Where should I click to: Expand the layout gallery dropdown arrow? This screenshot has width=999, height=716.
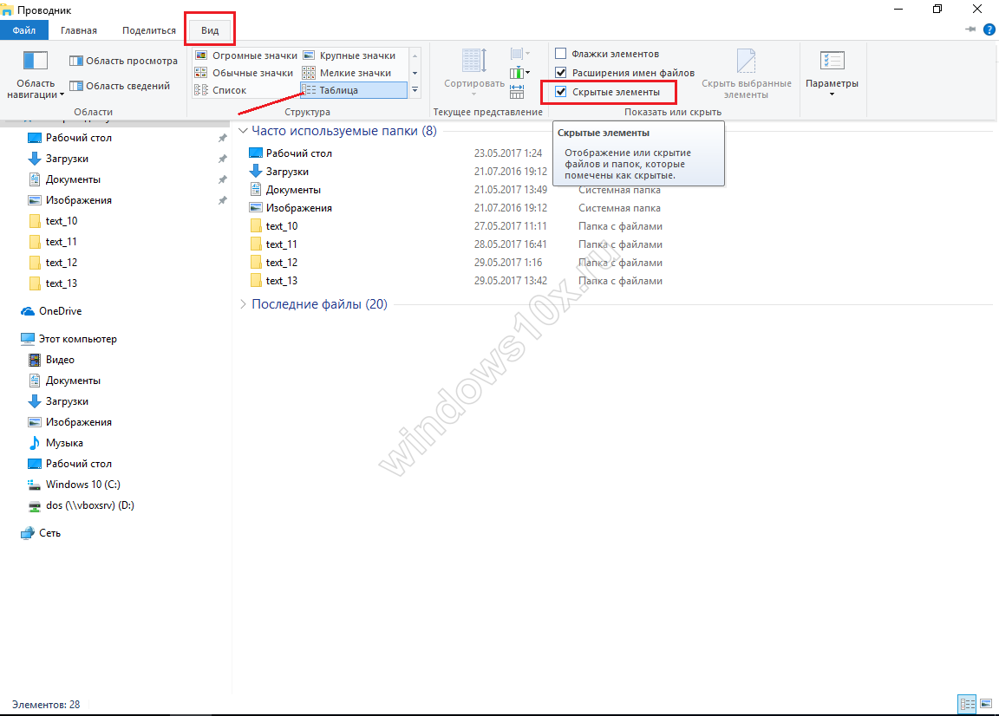click(415, 90)
